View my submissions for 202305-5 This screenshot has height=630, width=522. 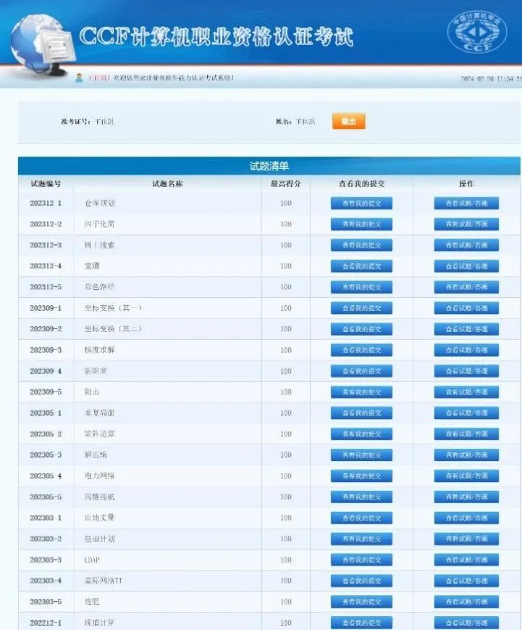click(361, 497)
